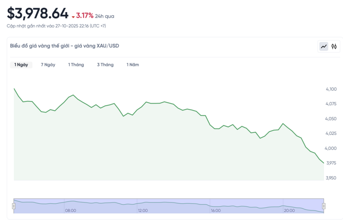Click the 08:00 mark on the navigator
Viewport: 343px width, 220px height.
tap(71, 210)
